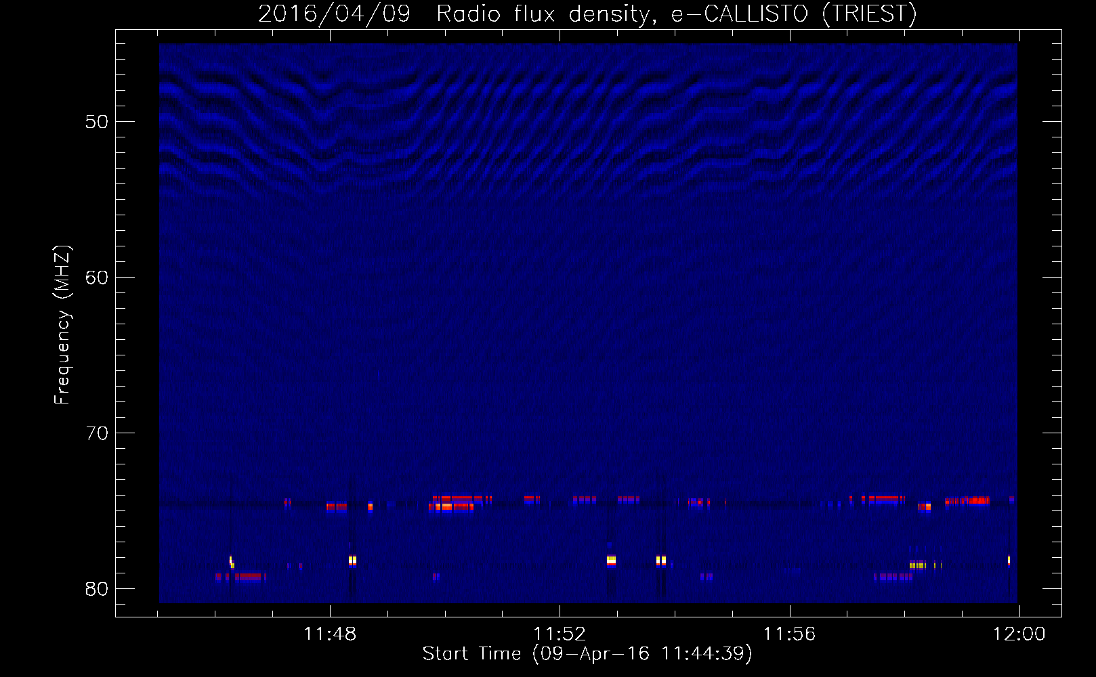
Task: Click the 11:52 time axis label
Action: (560, 634)
